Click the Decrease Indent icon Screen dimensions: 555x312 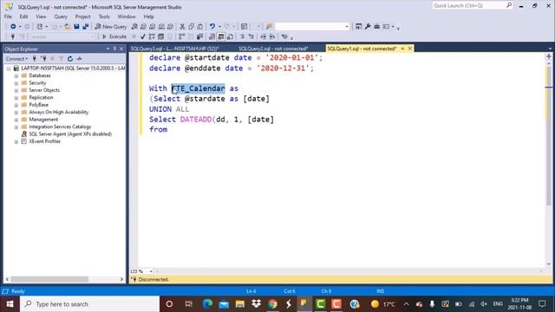(264, 36)
